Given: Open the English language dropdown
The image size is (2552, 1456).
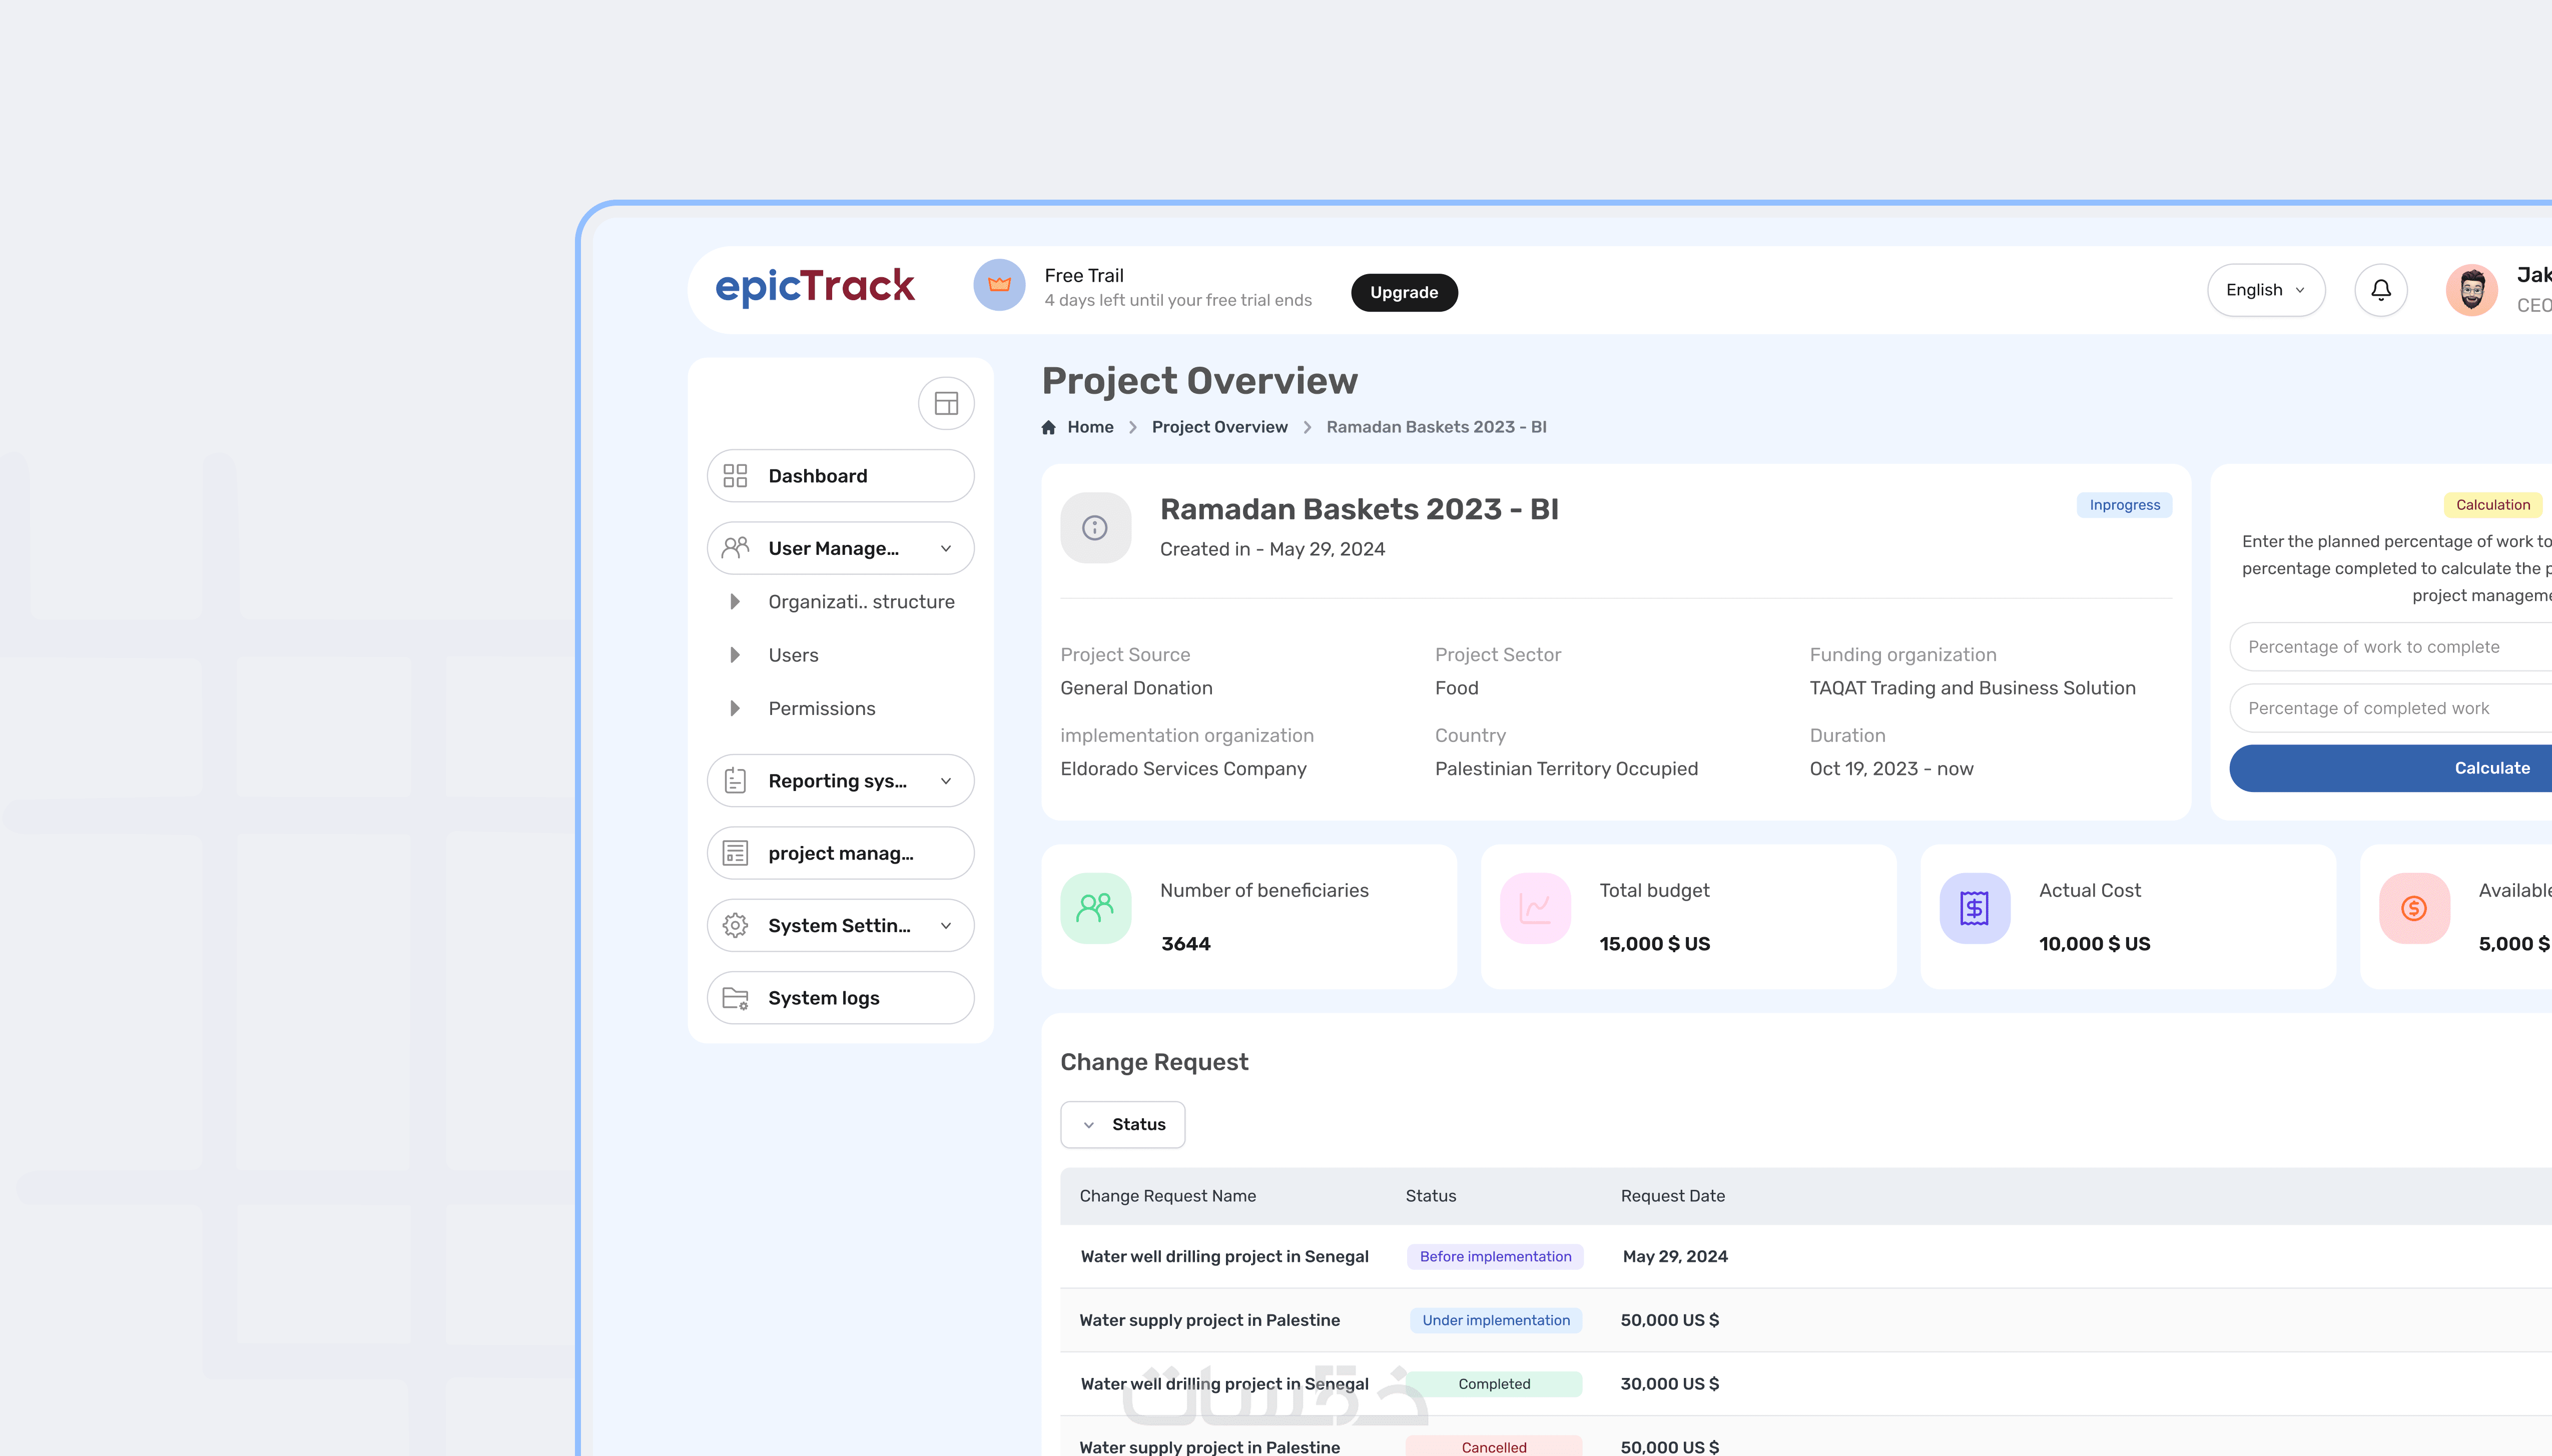Looking at the screenshot, I should tap(2265, 290).
